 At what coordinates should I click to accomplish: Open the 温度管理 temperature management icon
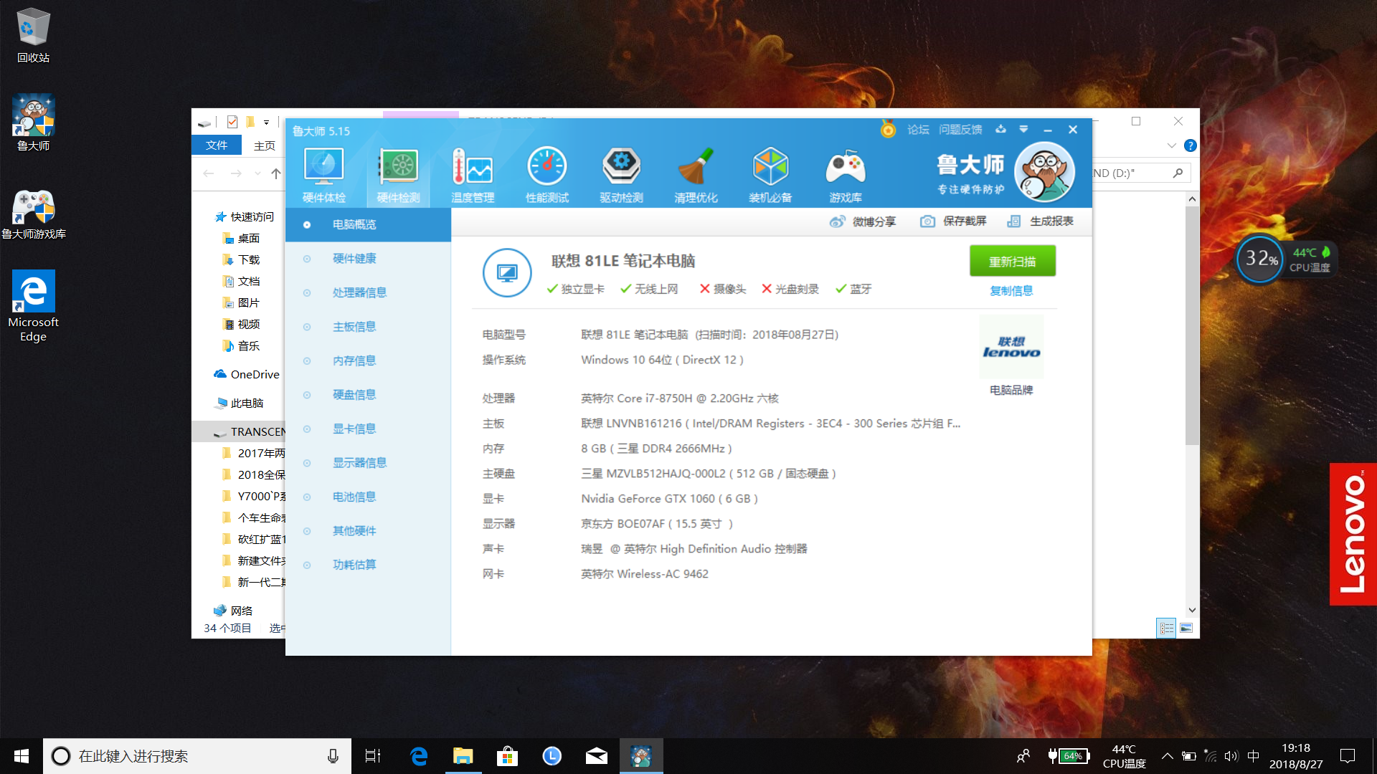pyautogui.click(x=472, y=167)
